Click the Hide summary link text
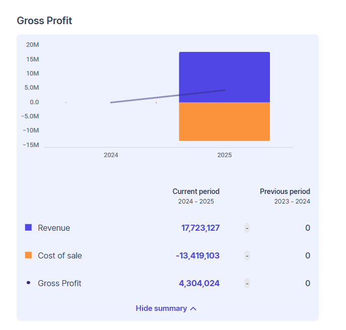The width and height of the screenshot is (346, 330). 161,308
